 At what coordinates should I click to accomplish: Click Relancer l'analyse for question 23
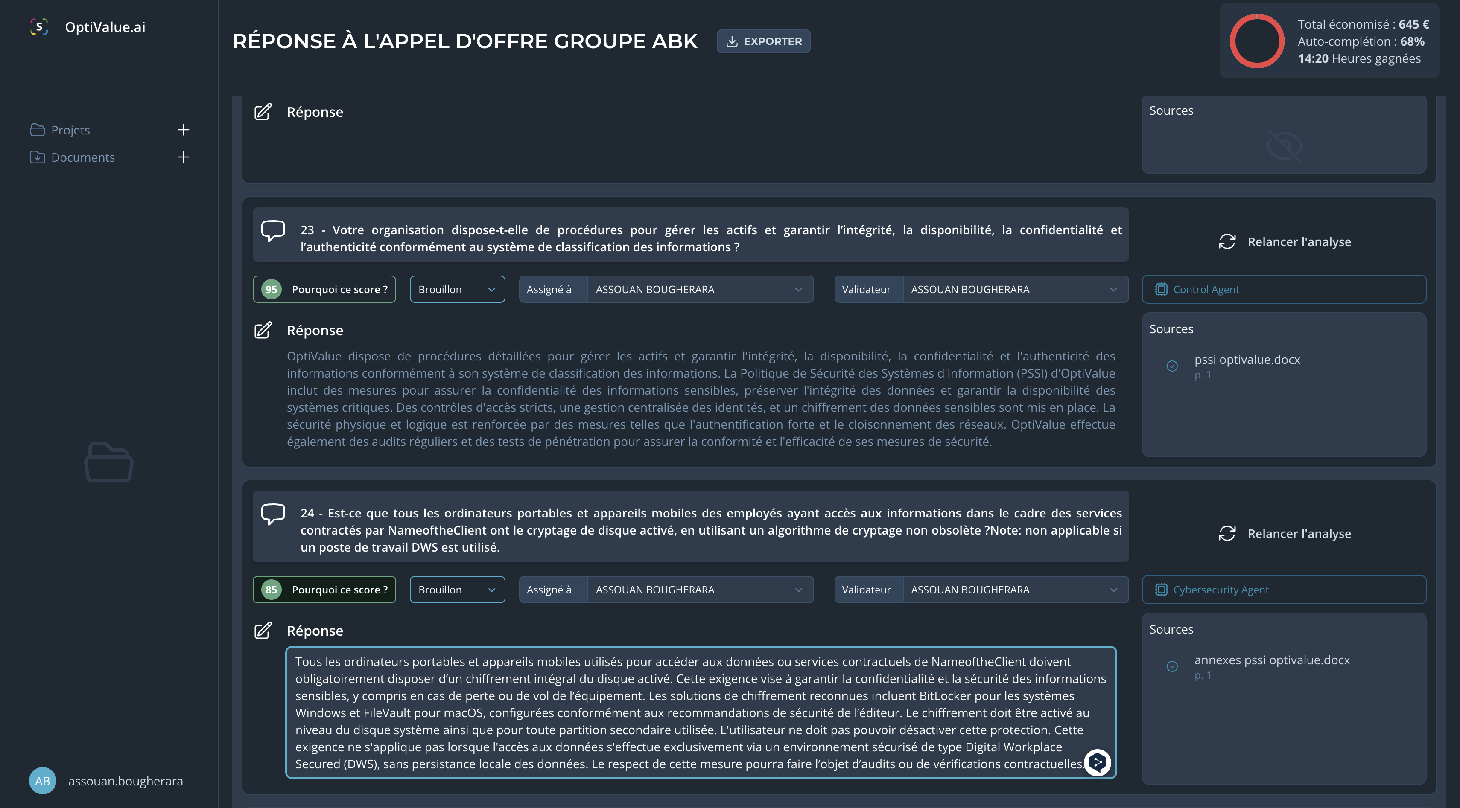tap(1284, 242)
